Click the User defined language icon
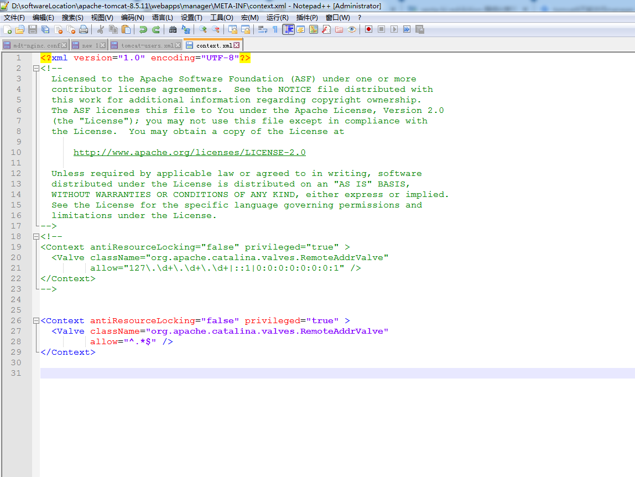The width and height of the screenshot is (635, 477). point(300,29)
